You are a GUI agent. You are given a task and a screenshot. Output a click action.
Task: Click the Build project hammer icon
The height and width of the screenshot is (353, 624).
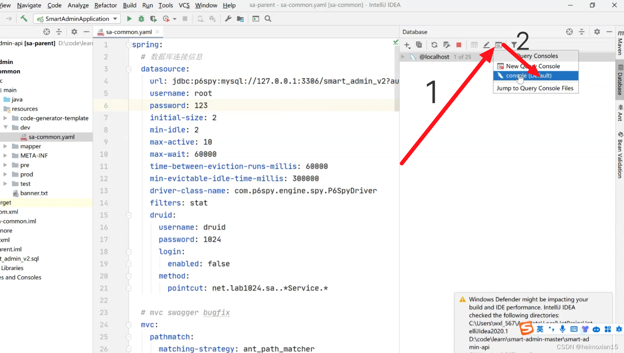coord(24,19)
